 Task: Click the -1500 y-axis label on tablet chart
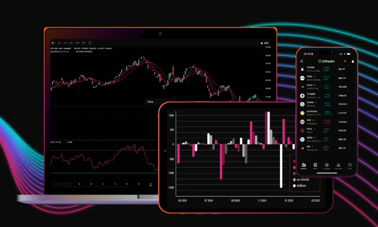point(171,188)
